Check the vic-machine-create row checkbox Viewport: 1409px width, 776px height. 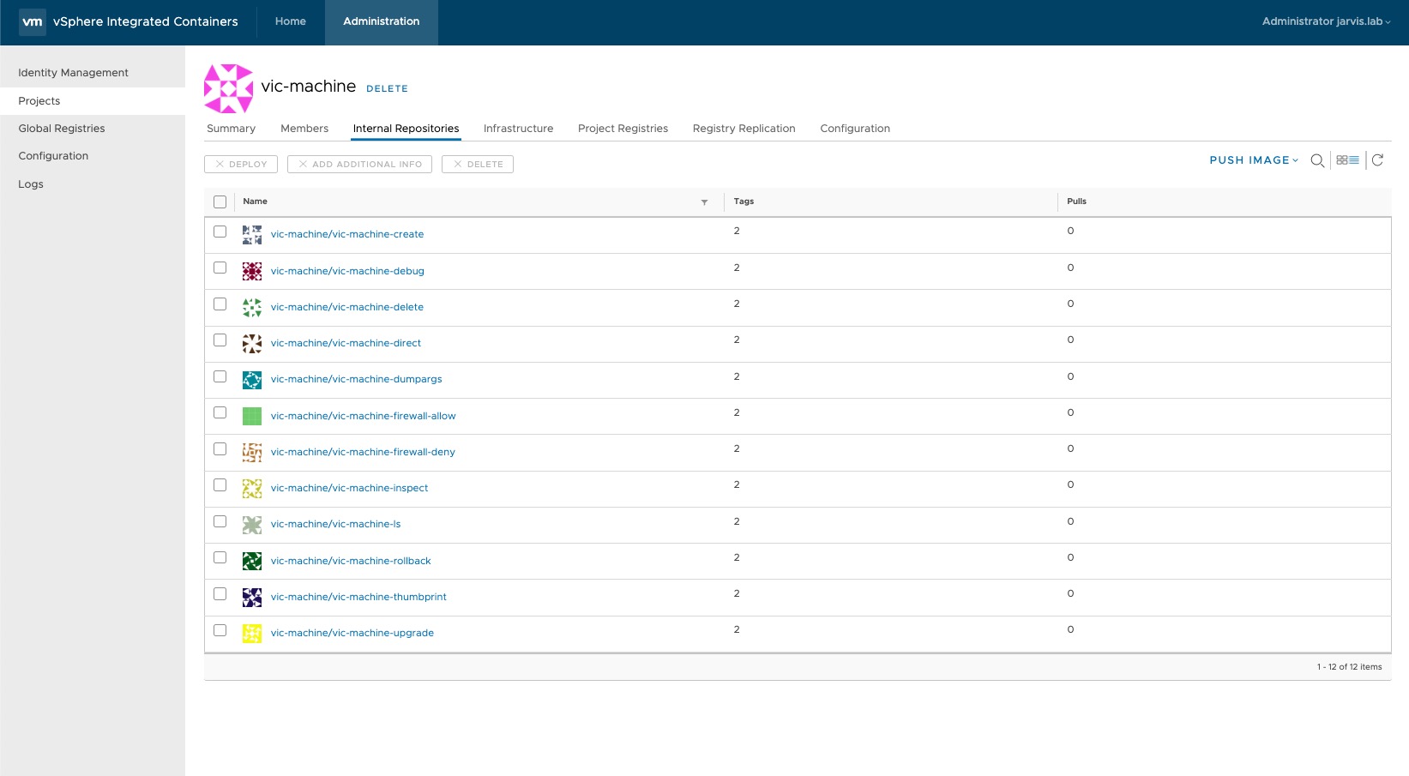pos(220,232)
